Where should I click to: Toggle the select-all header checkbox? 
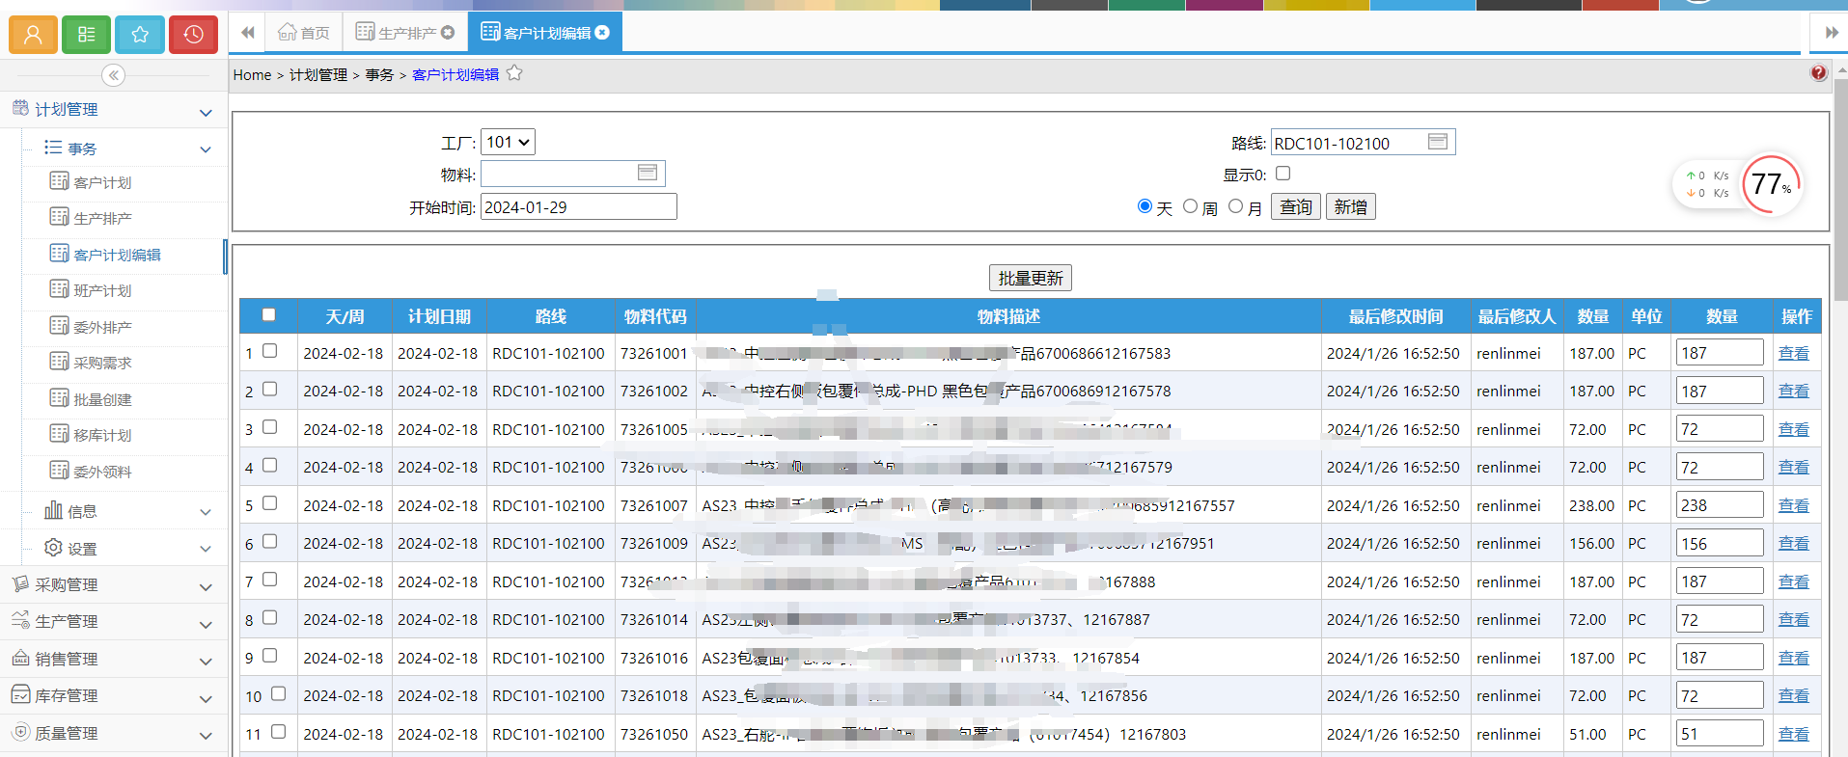pos(268,314)
